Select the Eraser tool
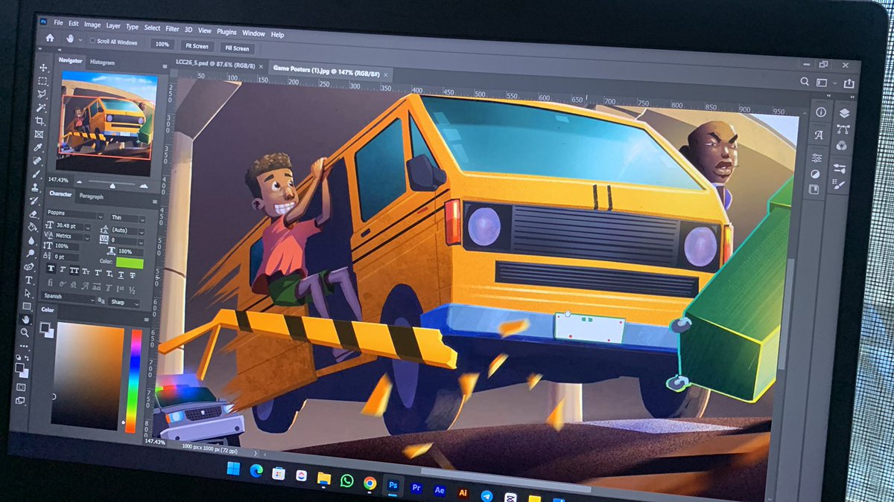 (x=33, y=214)
